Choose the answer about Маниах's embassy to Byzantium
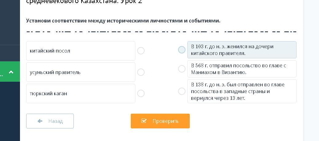 click(x=242, y=69)
